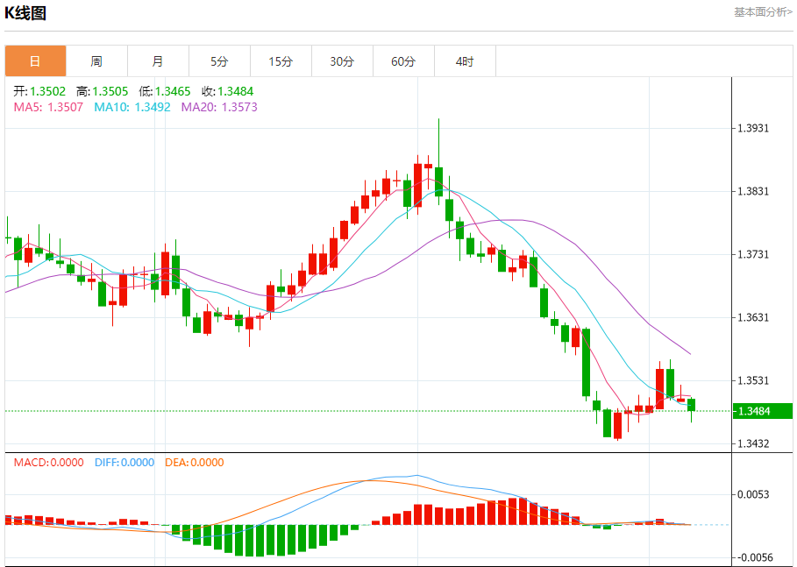Click the low price 1.3465

173,91
